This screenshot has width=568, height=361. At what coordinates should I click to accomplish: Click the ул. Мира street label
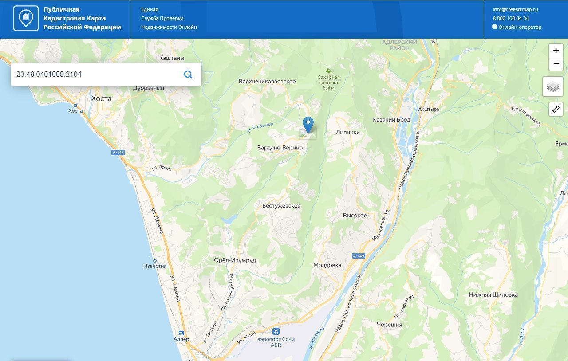pos(246,338)
